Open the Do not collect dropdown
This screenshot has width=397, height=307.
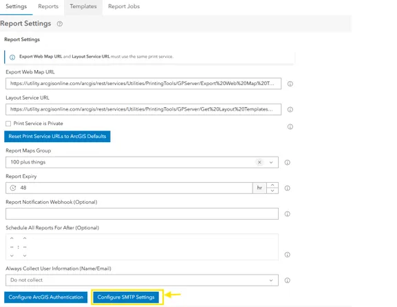[x=142, y=280]
